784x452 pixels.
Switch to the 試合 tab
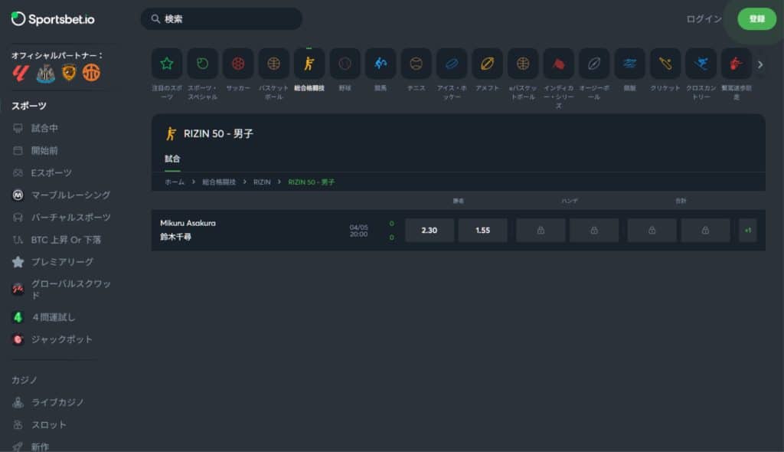(x=172, y=159)
